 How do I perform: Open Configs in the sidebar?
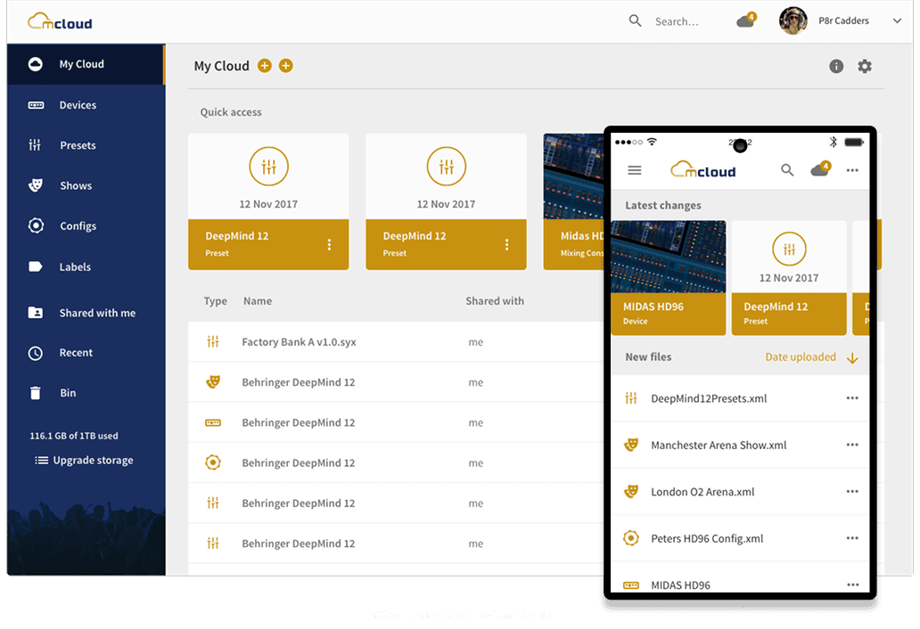click(86, 226)
